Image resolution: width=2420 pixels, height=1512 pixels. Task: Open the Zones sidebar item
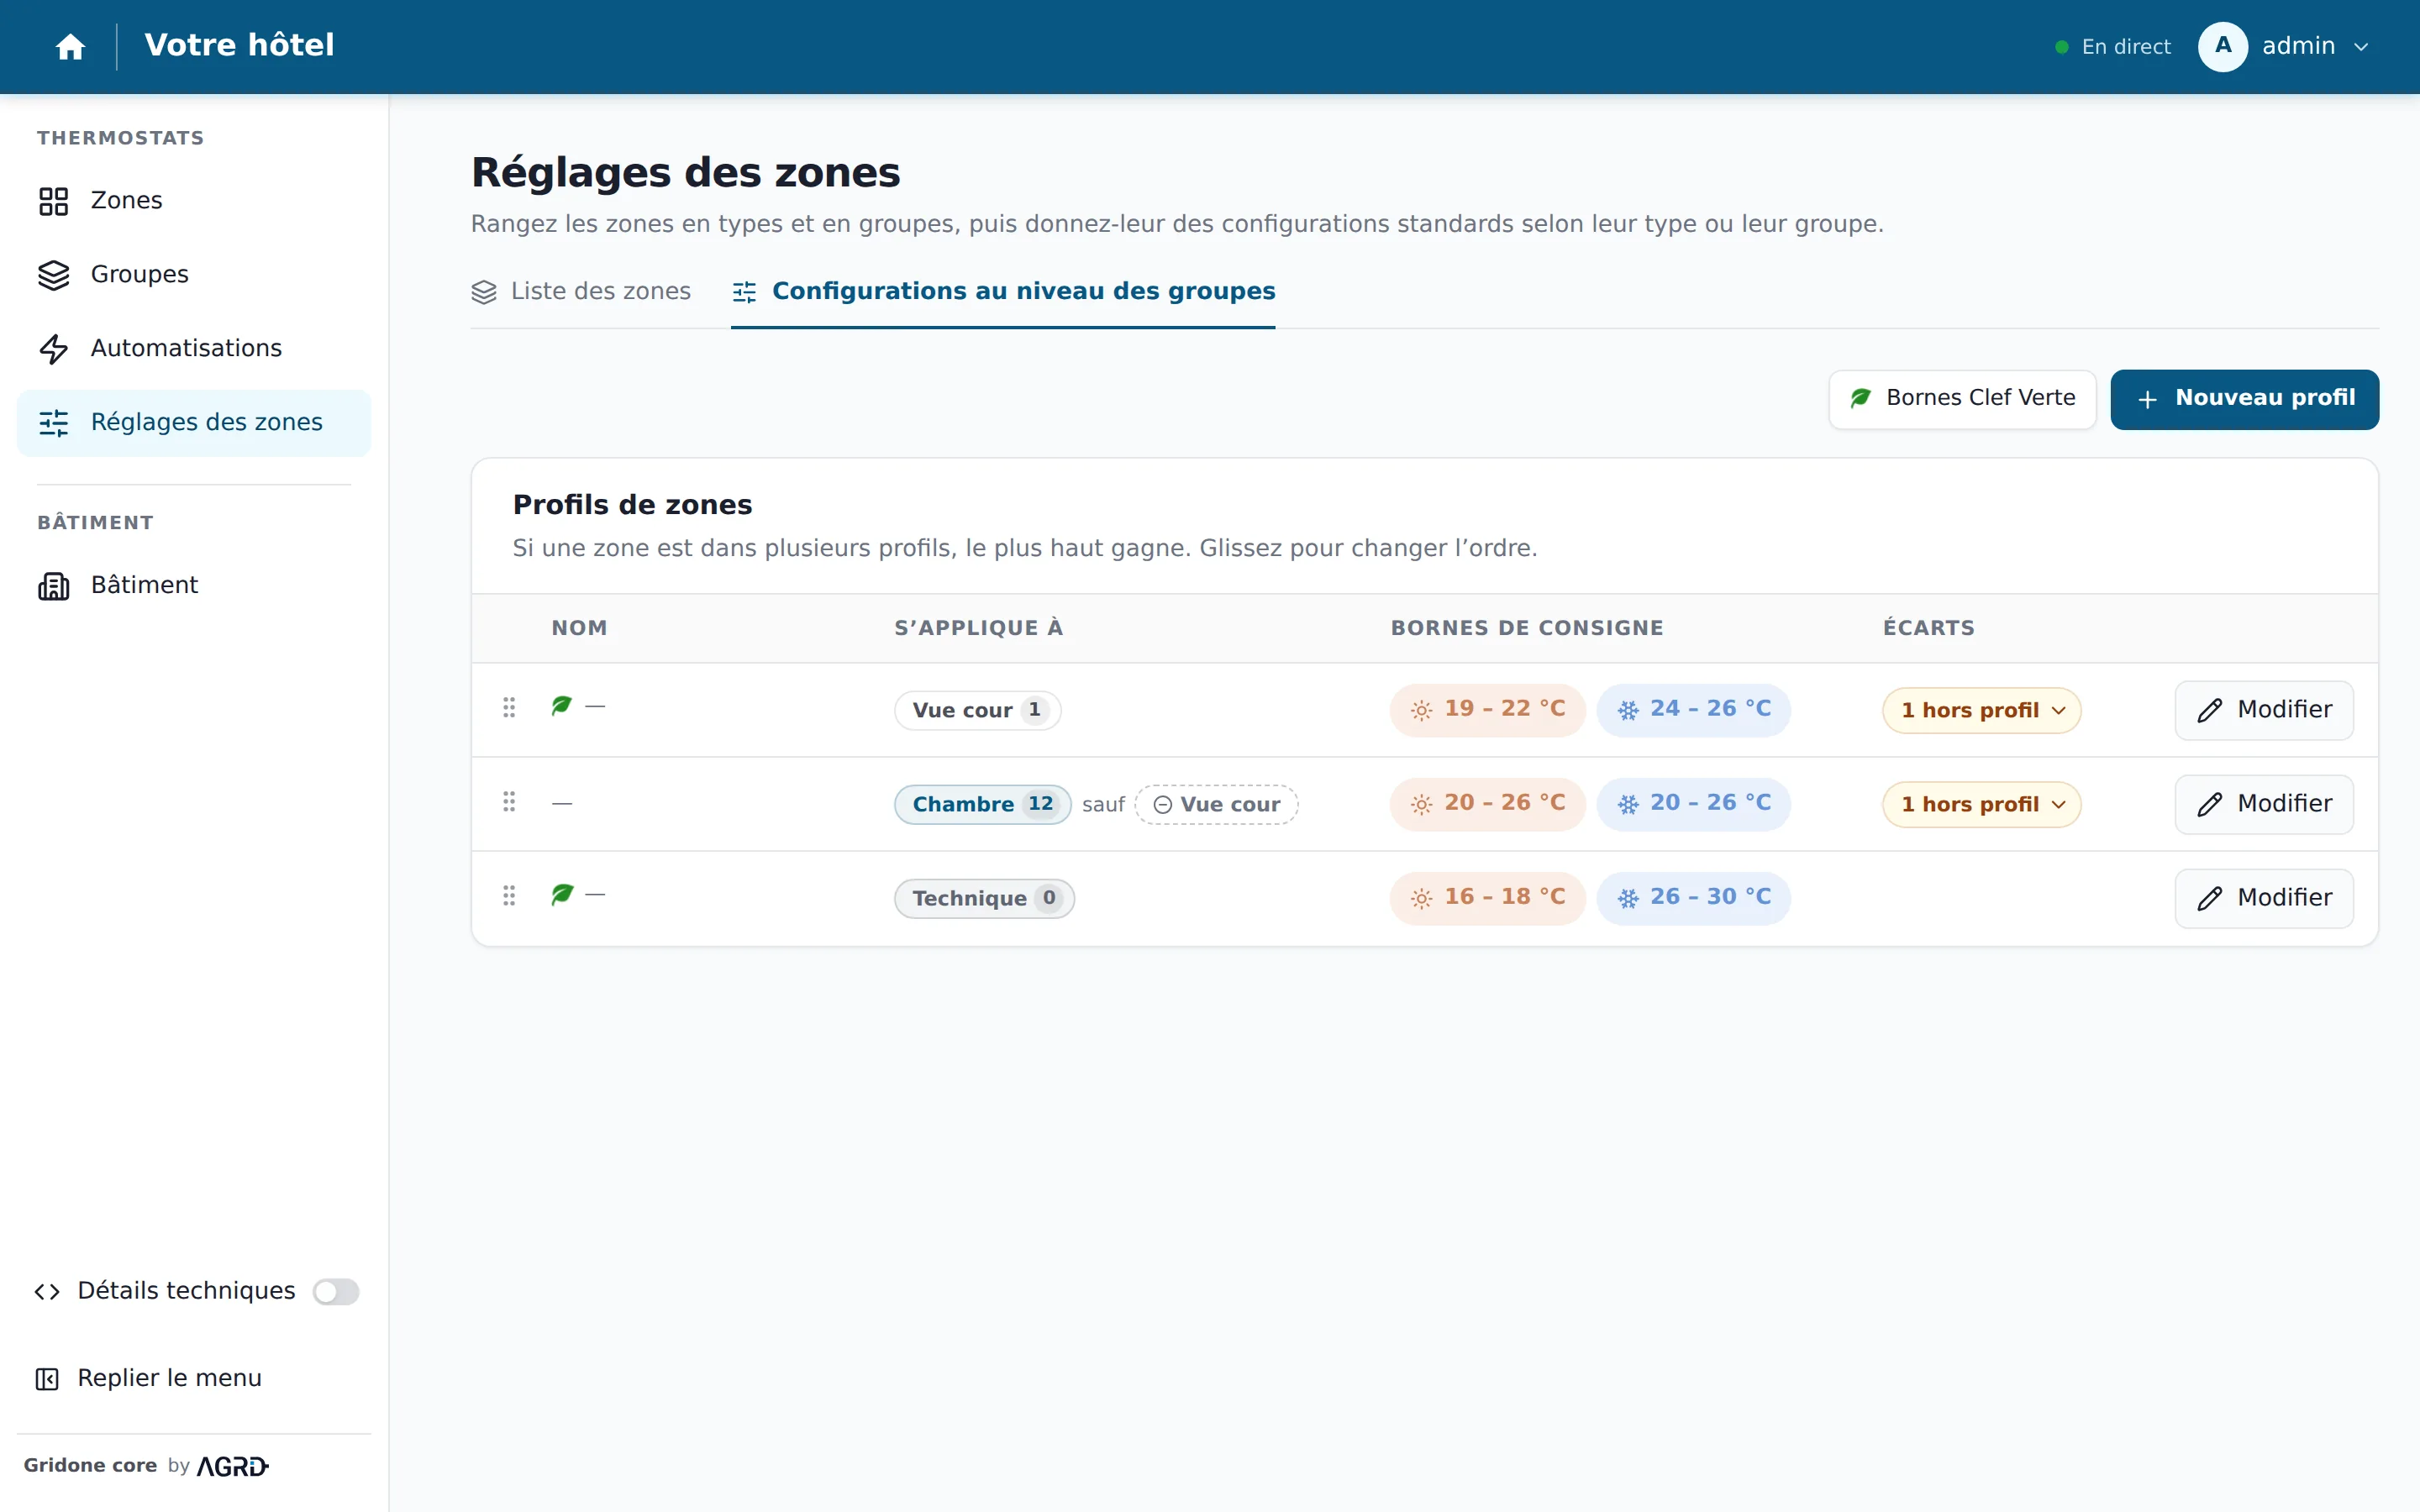coord(194,201)
